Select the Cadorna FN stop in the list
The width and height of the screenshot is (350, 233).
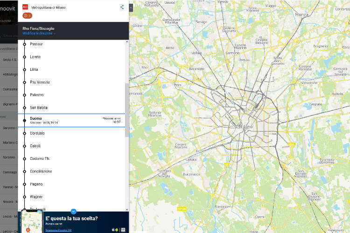tap(40, 158)
